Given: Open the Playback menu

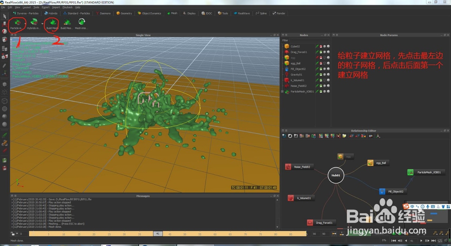Looking at the screenshot, I should tap(68, 7).
